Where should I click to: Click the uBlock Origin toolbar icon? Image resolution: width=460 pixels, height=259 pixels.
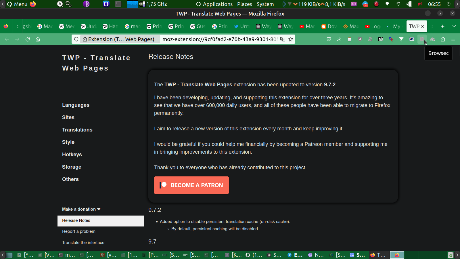360,39
